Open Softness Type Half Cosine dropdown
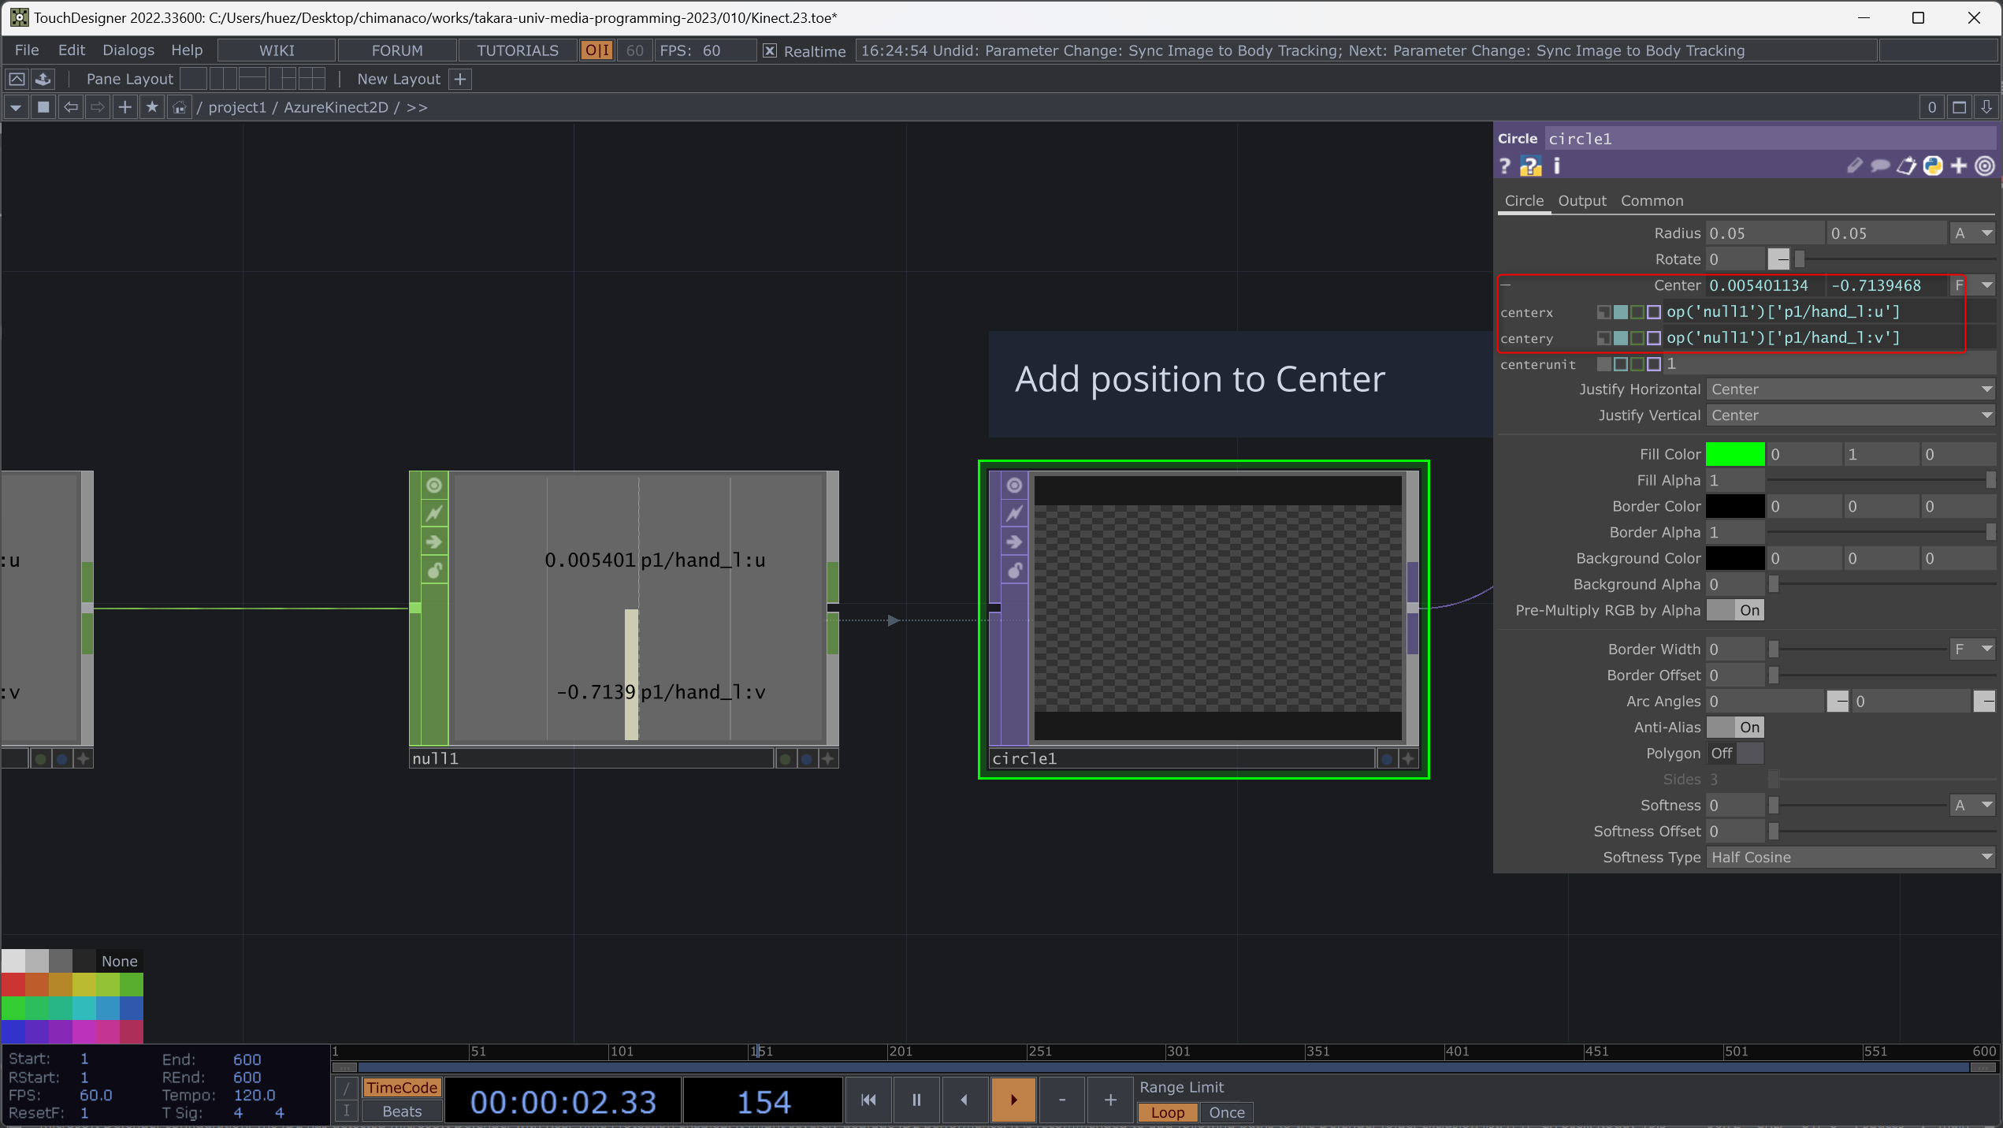Viewport: 2003px width, 1128px height. point(1849,857)
